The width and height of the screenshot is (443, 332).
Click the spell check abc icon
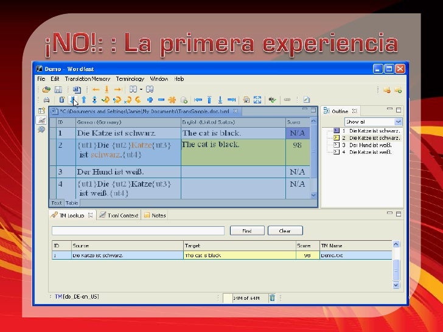pyautogui.click(x=273, y=100)
